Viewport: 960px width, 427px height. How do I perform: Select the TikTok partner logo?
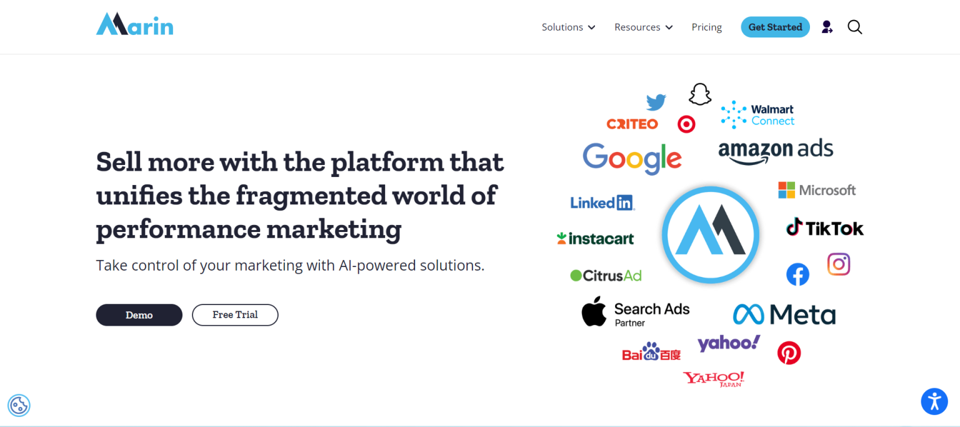[x=824, y=228]
